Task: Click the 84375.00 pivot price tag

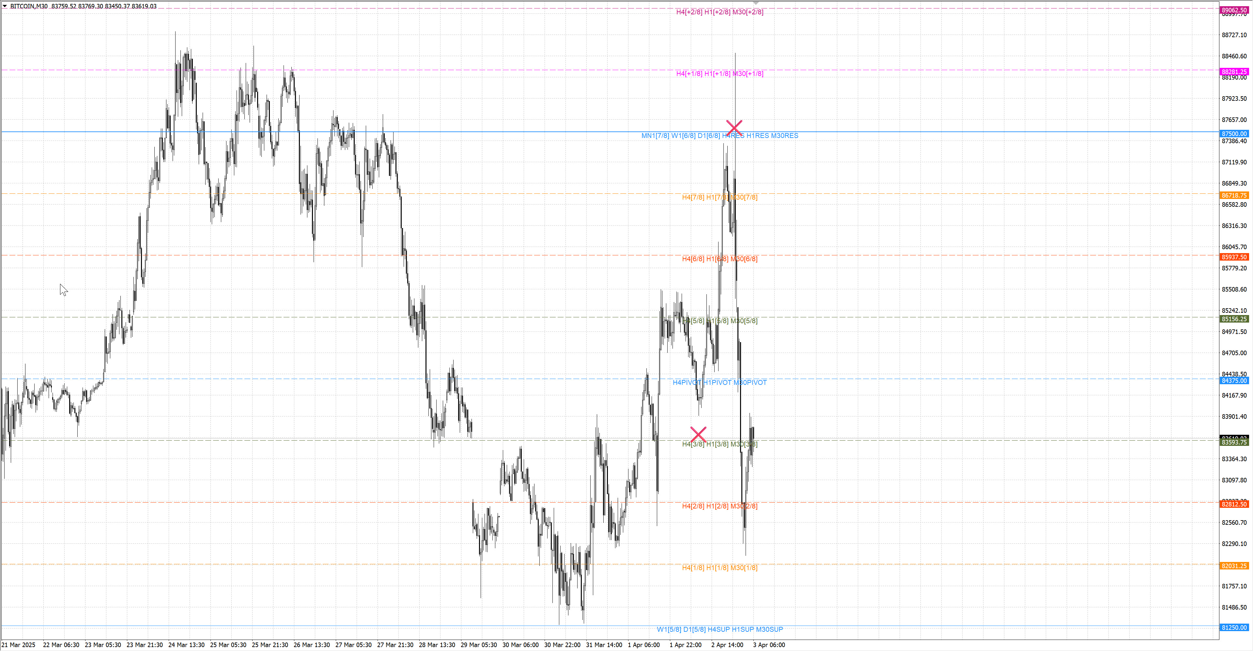Action: point(1234,381)
